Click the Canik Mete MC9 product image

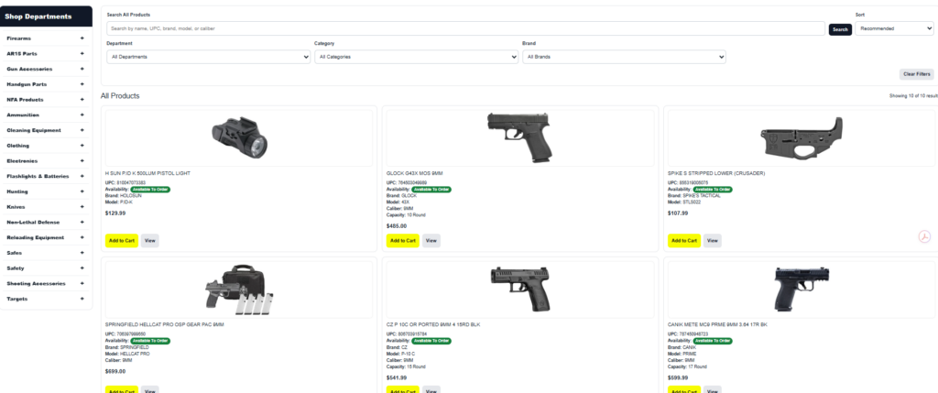[801, 289]
